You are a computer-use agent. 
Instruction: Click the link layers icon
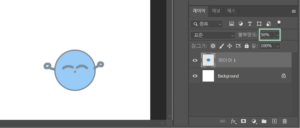tap(222, 121)
